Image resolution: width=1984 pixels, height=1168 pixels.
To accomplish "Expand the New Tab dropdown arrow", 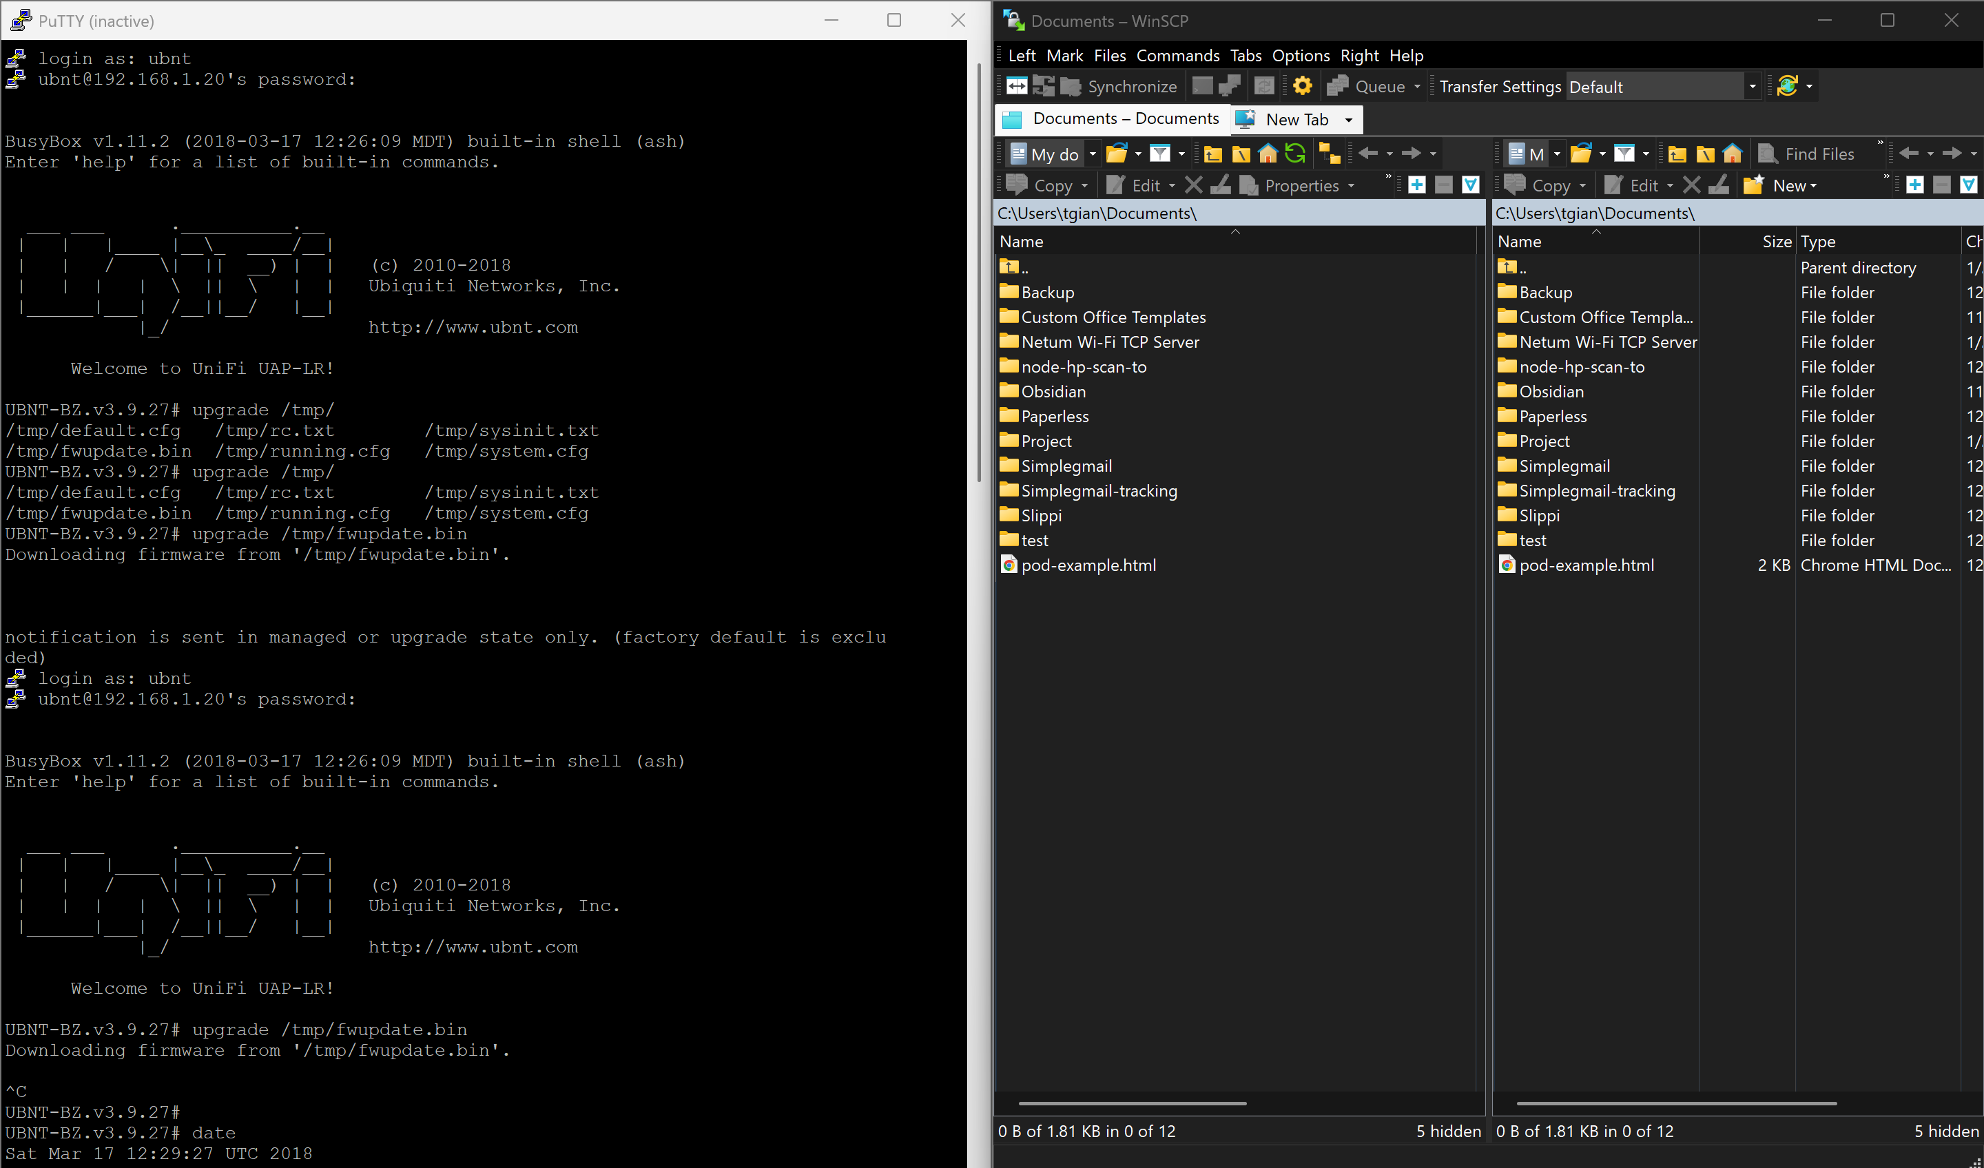I will click(x=1349, y=120).
